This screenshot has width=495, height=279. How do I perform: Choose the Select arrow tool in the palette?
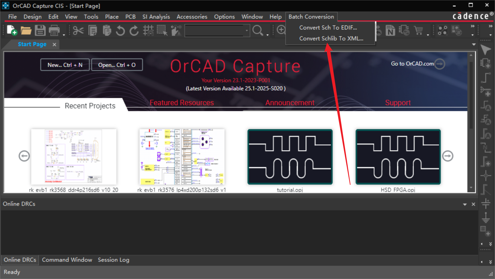[x=486, y=50]
